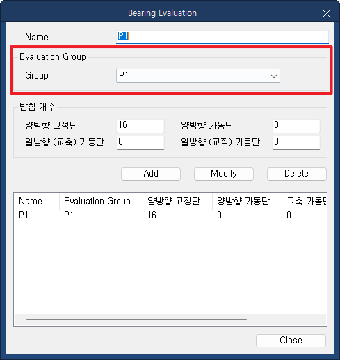The height and width of the screenshot is (360, 340).
Task: Select the 양방향 가동단 input field
Action: (x=296, y=126)
